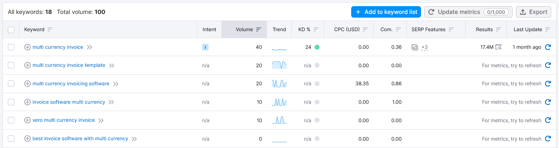559x148 pixels.
Task: Expand multi currency invoice double-chevron arrows
Action: coord(90,48)
